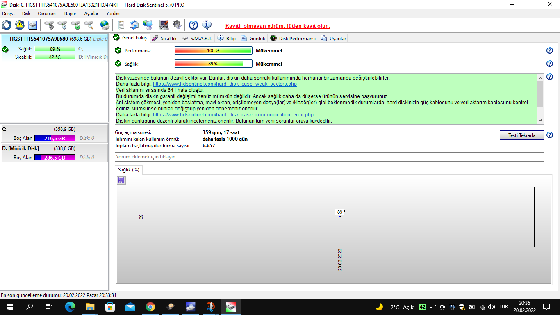Viewport: 560px width, 315px height.
Task: Select the Sağlık (%) chart tab
Action: (x=129, y=169)
